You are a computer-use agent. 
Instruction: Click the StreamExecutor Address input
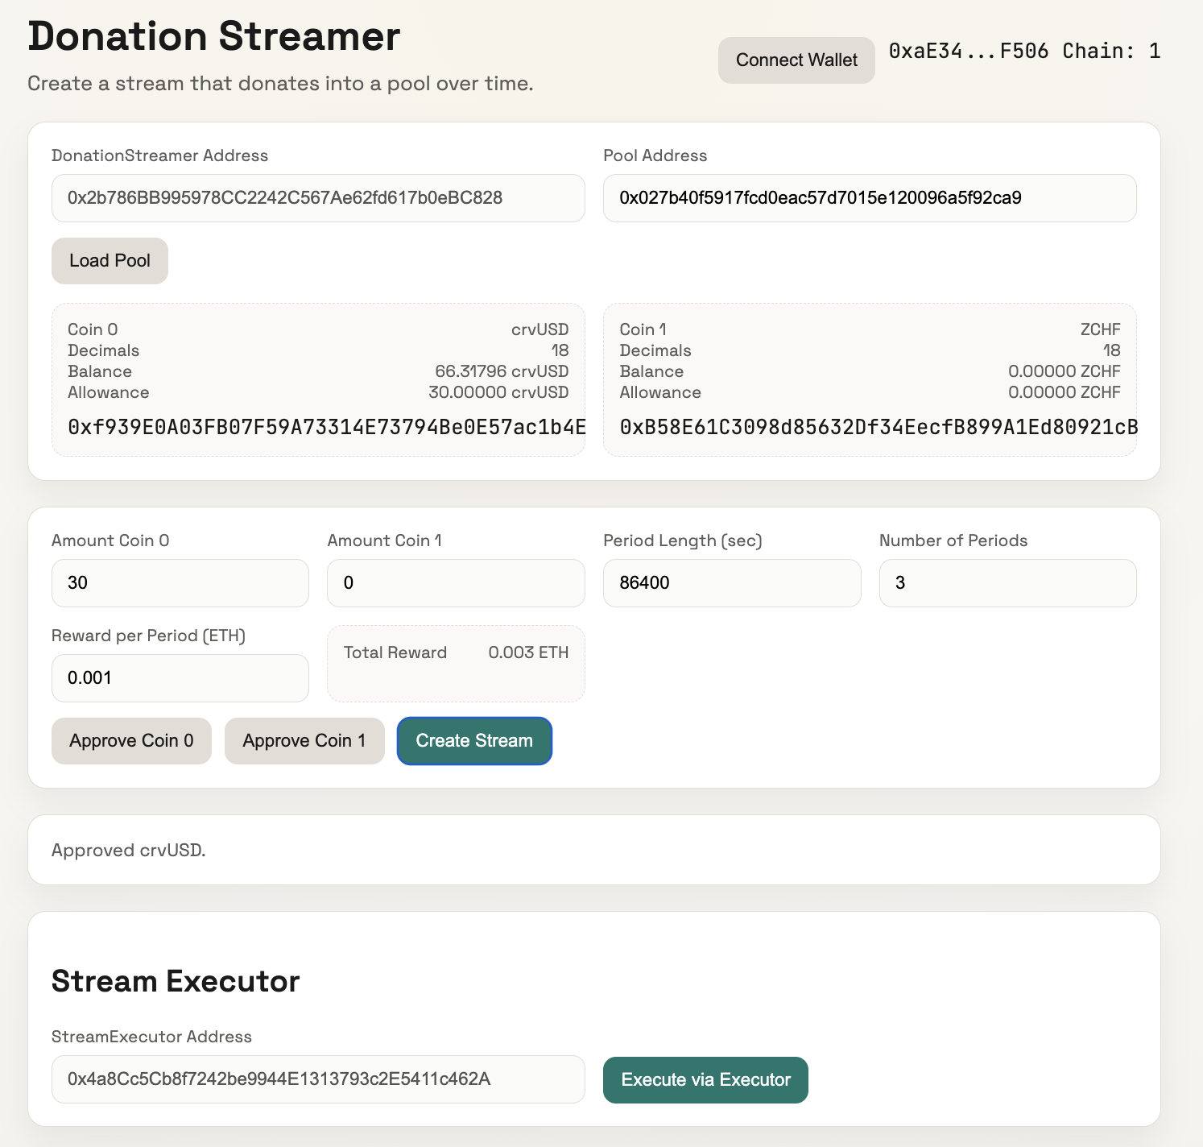pyautogui.click(x=317, y=1079)
